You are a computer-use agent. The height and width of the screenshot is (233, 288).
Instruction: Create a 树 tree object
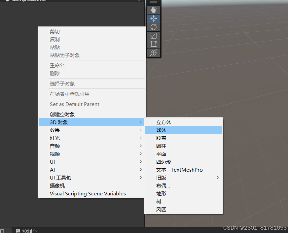point(184,201)
